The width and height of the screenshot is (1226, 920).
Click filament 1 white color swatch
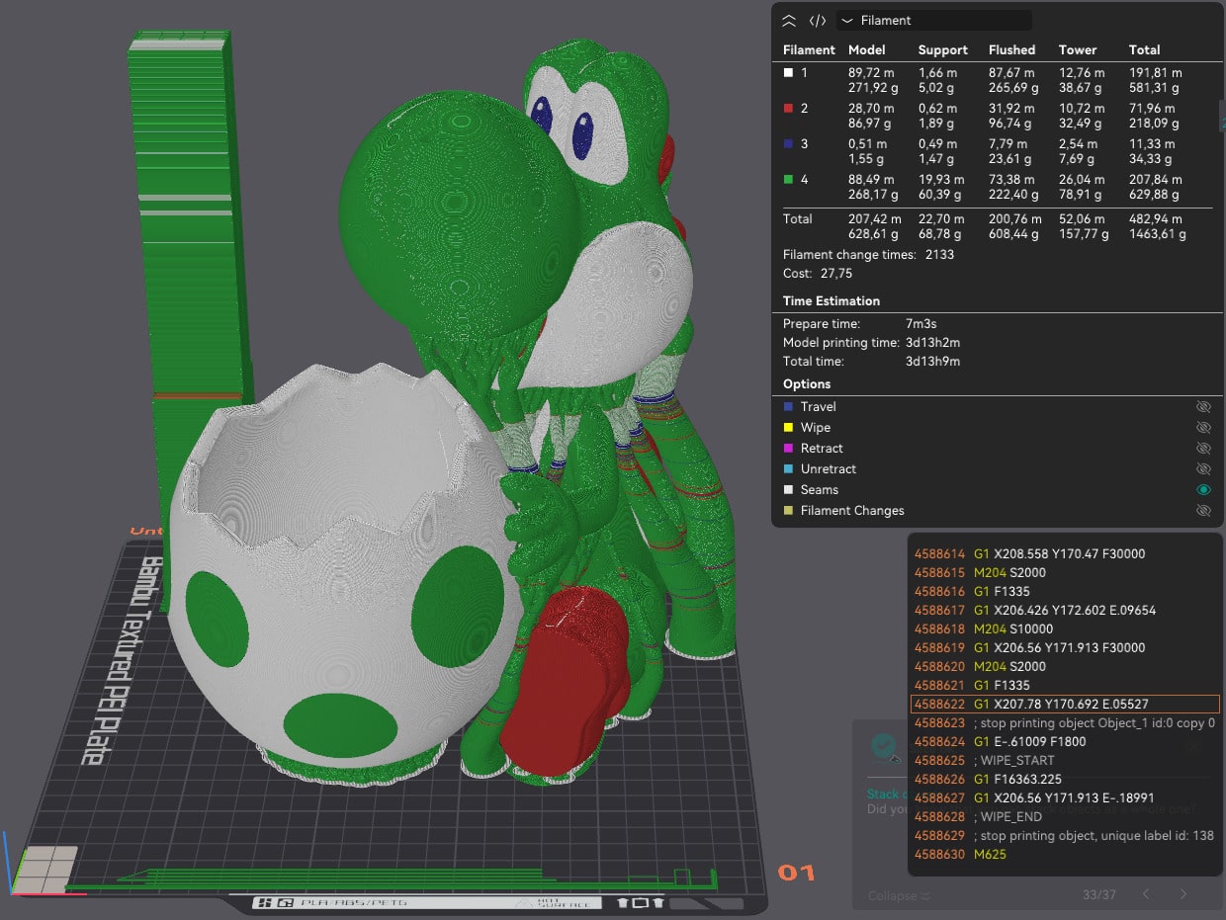click(788, 73)
